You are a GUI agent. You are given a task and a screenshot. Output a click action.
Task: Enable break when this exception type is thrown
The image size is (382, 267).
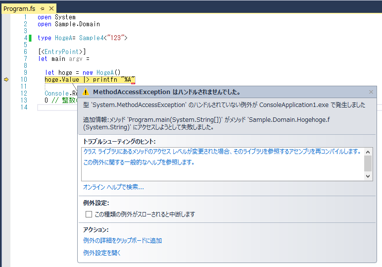click(89, 214)
